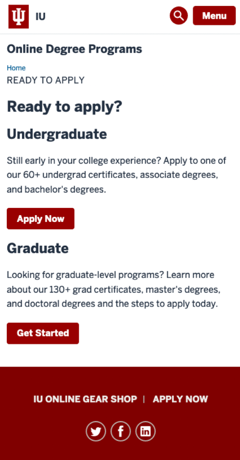240x460 pixels.
Task: Click the IU trident logo
Action: (18, 17)
